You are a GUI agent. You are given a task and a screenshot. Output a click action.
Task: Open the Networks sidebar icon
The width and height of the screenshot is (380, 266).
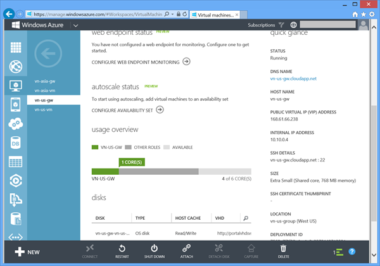[x=16, y=237]
